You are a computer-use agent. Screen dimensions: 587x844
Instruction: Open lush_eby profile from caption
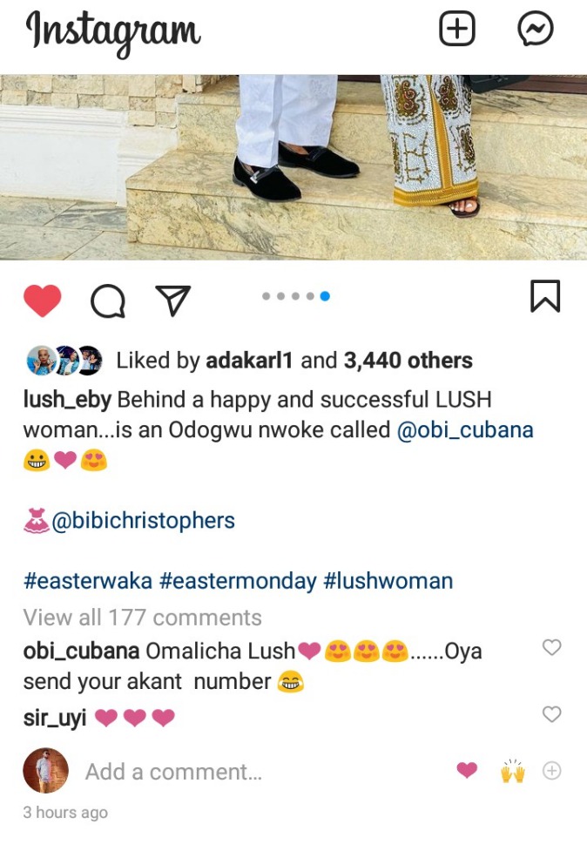click(67, 400)
